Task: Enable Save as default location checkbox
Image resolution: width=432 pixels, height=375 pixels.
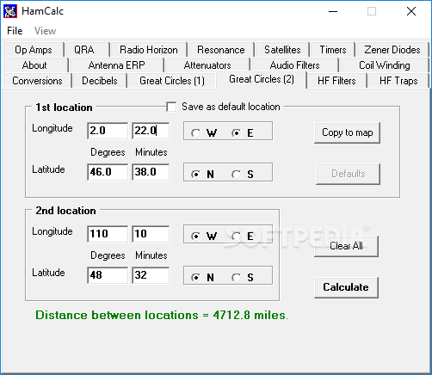Action: 171,107
